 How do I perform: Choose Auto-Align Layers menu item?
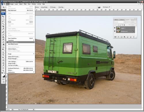pos(20,42)
